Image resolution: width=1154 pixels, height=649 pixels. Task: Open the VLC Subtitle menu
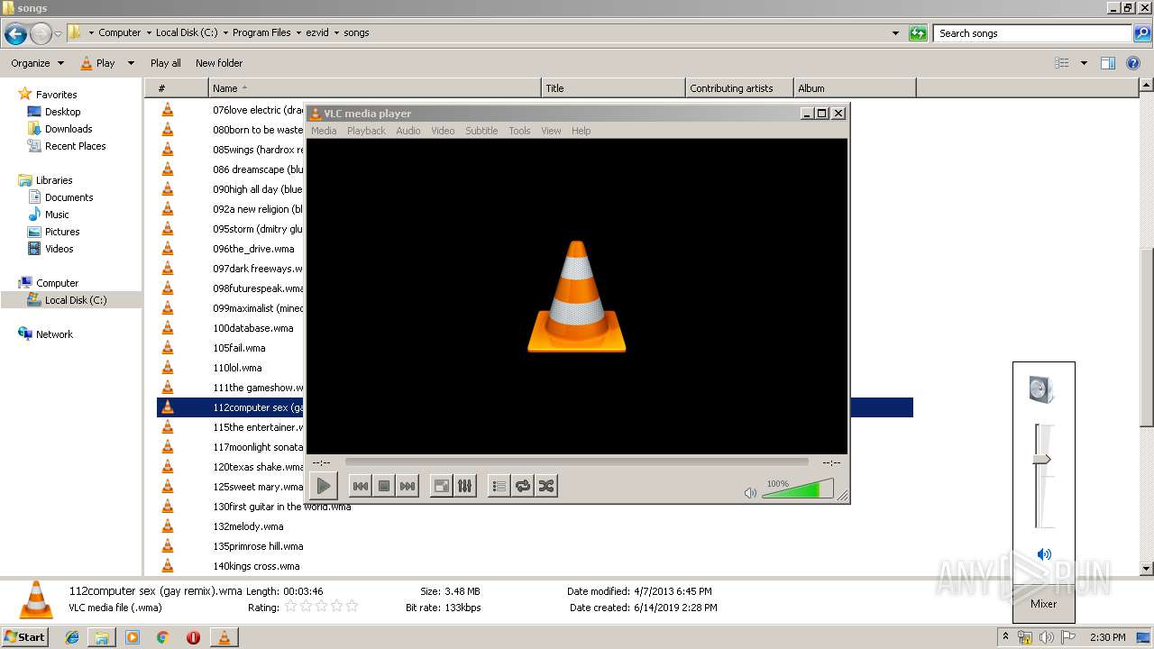481,131
